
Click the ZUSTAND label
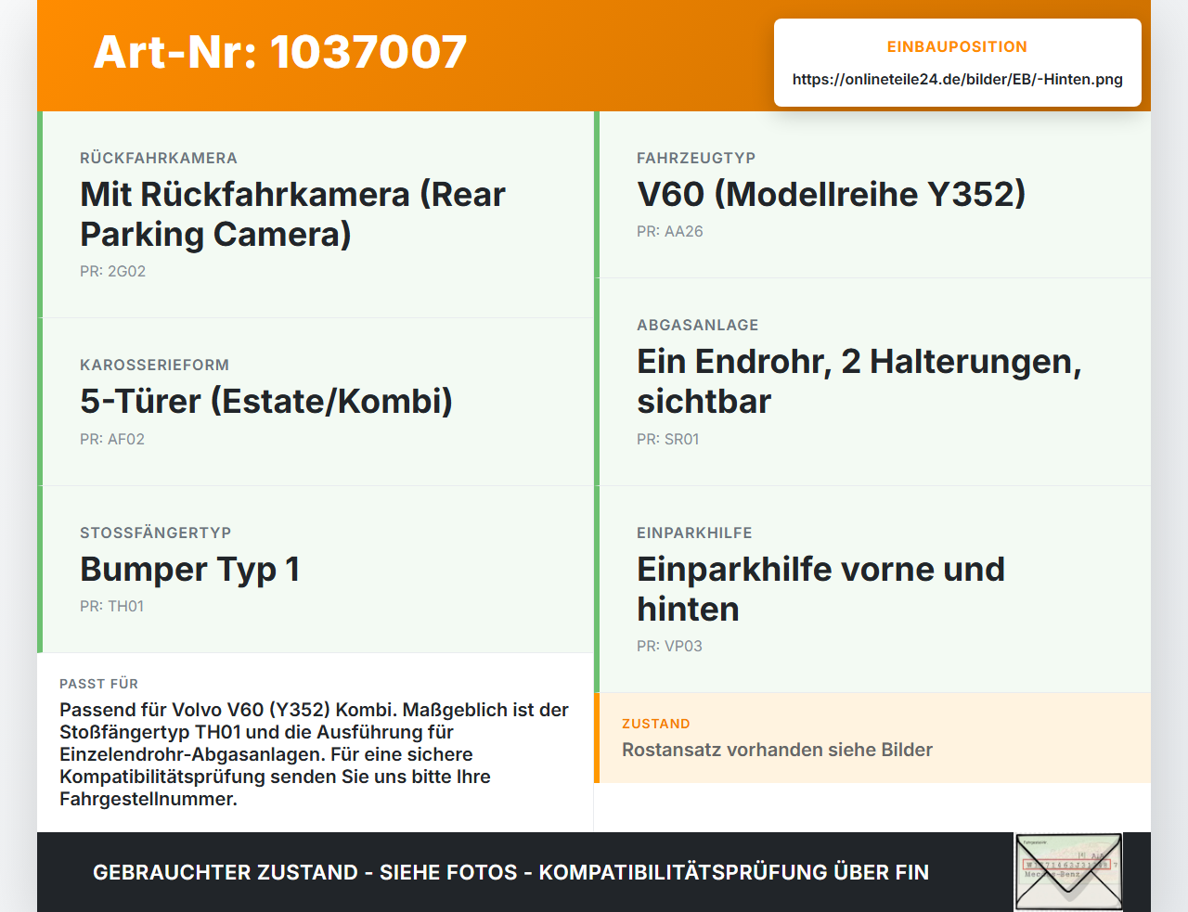point(655,724)
